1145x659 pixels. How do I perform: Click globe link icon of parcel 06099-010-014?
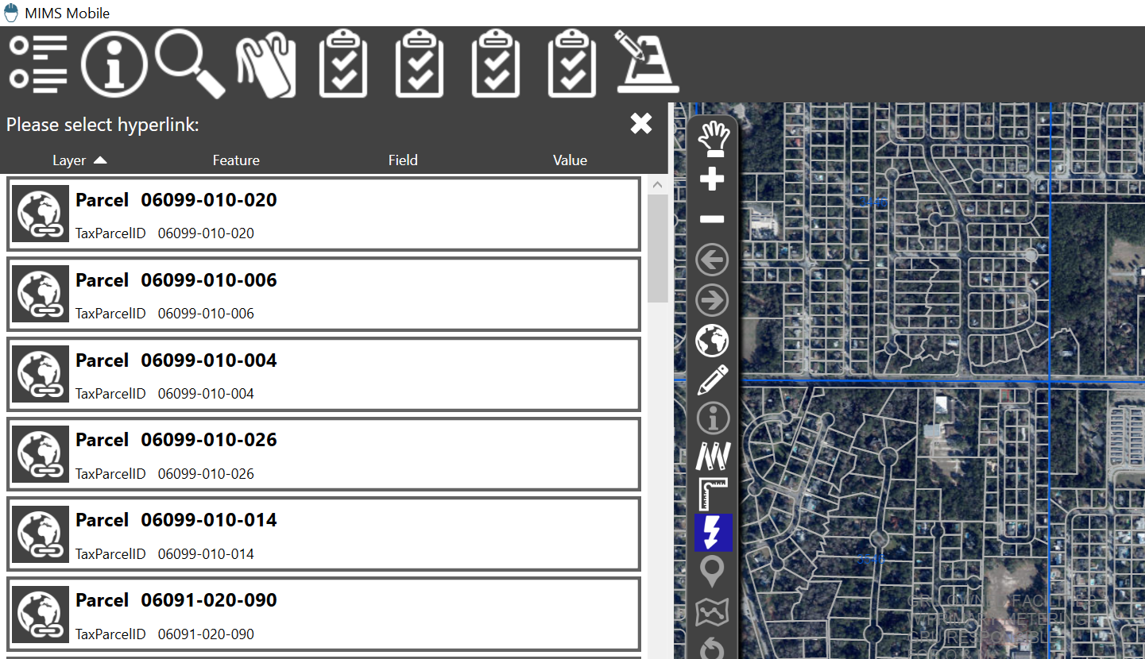tap(41, 534)
